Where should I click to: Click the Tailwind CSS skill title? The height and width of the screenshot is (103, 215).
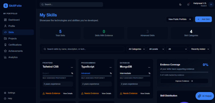pyautogui.click(x=51, y=67)
